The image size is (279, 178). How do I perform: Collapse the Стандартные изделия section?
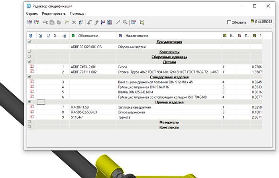[29, 77]
